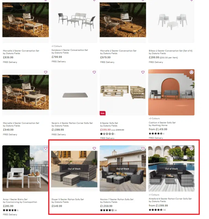Select the Elazer sofa Out of Stock image
This screenshot has height=219, width=209.
(x=74, y=169)
